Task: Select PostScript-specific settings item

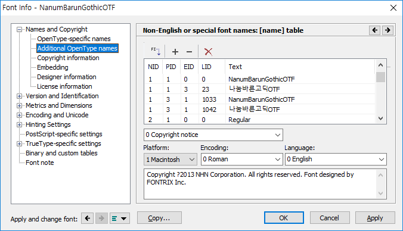Action: tap(64, 134)
